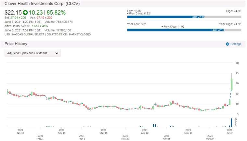Click the green up-arrow price change icon
The height and width of the screenshot is (141, 247).
25,13
